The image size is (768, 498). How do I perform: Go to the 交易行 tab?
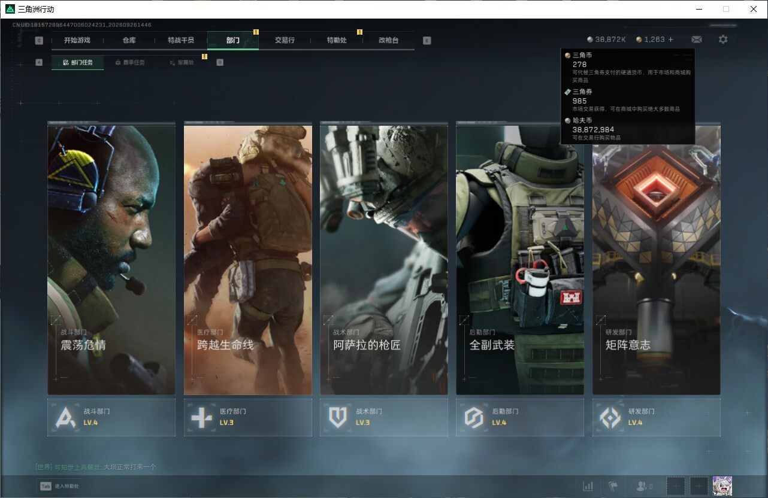[x=285, y=41]
